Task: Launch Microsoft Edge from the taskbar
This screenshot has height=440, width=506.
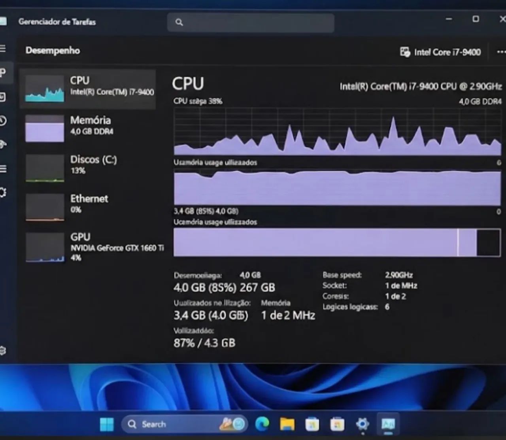Action: coord(262,424)
